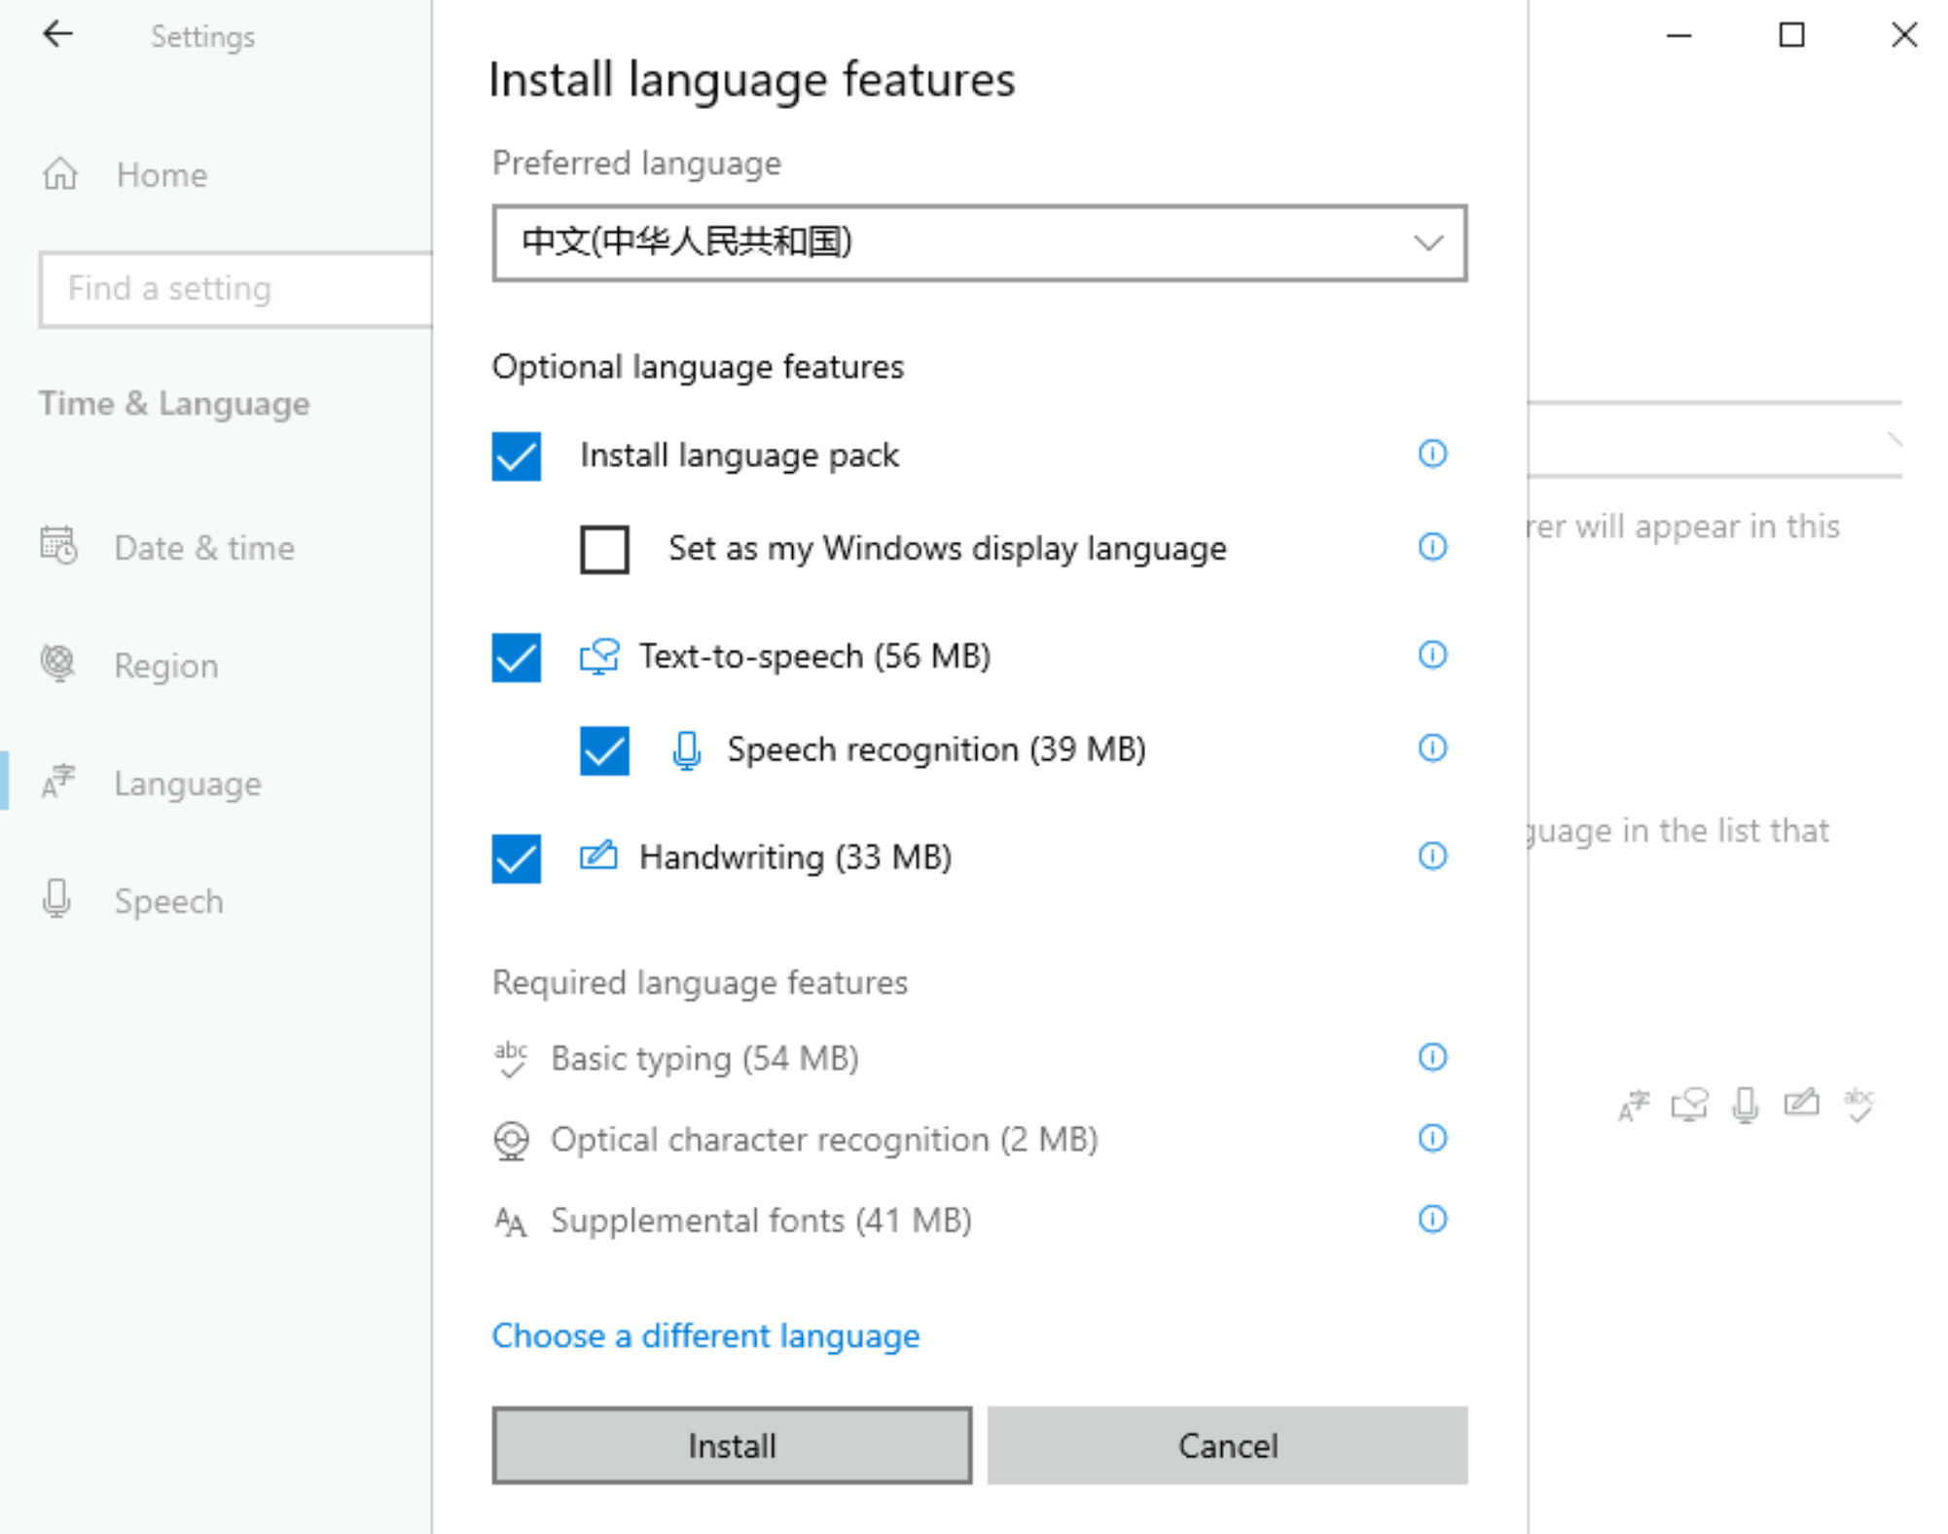This screenshot has height=1534, width=1948.
Task: Click the background handwriting feature icon
Action: pos(1801,1102)
